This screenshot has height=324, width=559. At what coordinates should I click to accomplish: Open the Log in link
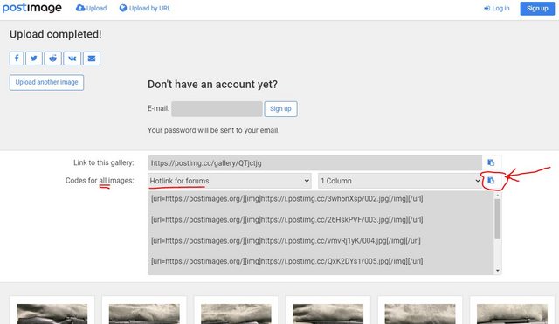point(497,8)
